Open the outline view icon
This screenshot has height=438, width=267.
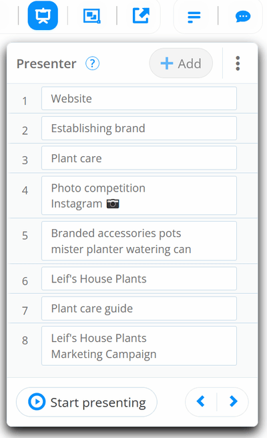(194, 17)
